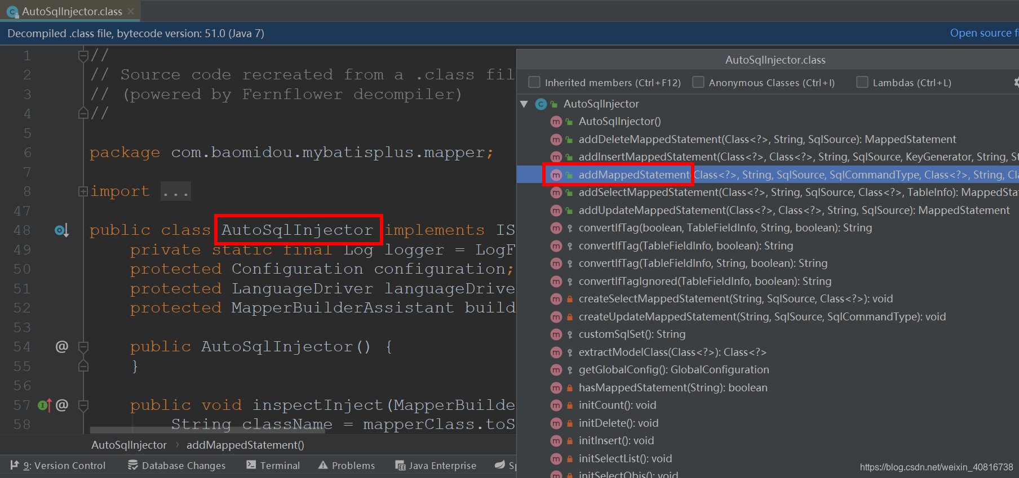Click the @ gutter icon on line 54
1019x478 pixels.
[x=61, y=346]
